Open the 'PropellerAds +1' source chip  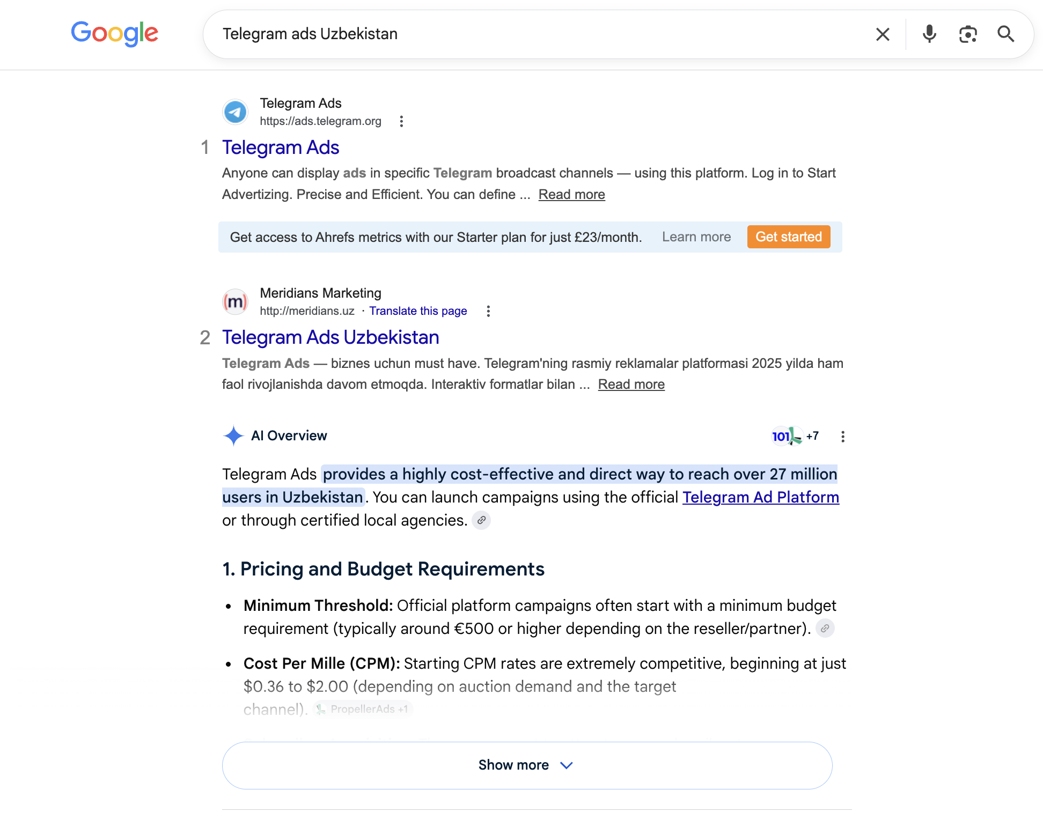coord(363,709)
